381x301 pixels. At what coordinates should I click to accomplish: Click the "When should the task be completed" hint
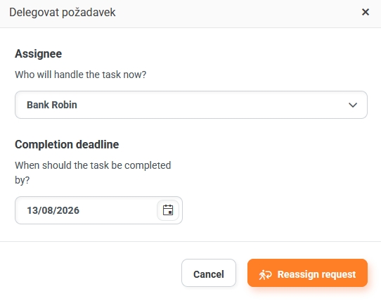[x=93, y=165]
